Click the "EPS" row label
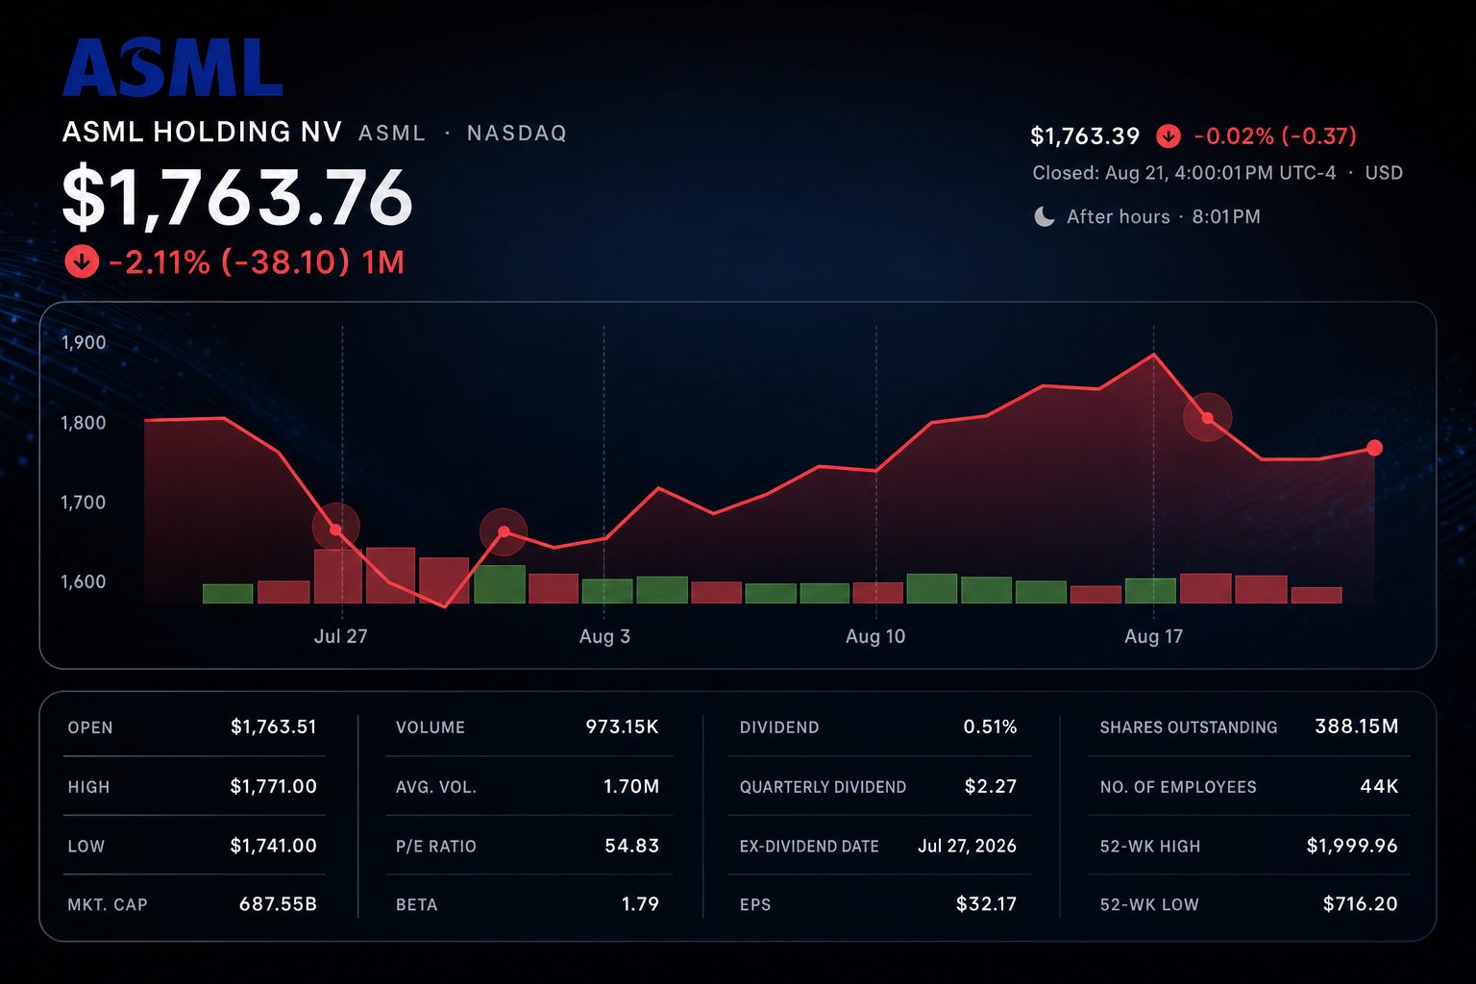This screenshot has height=984, width=1476. tap(755, 905)
